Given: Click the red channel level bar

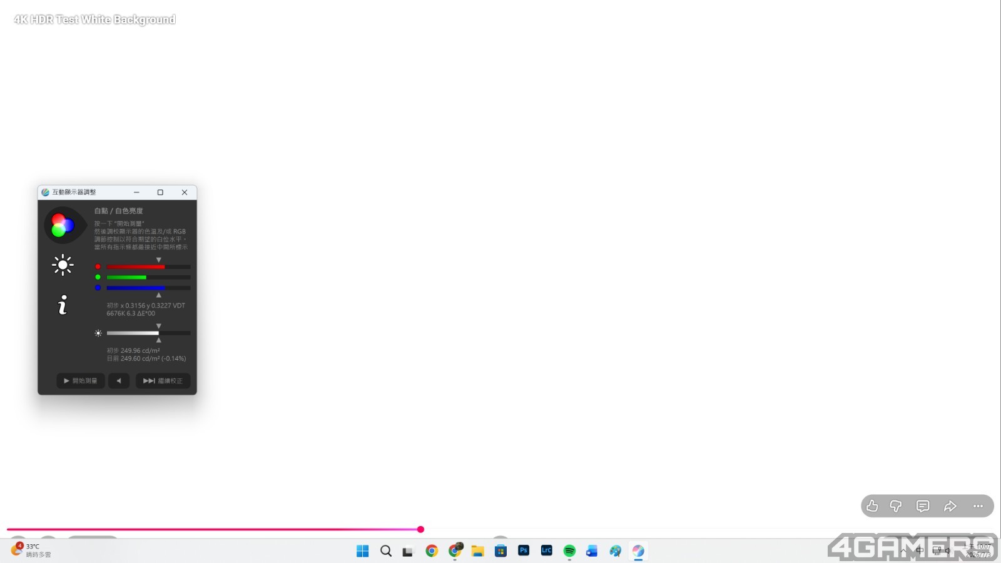Looking at the screenshot, I should (x=148, y=266).
